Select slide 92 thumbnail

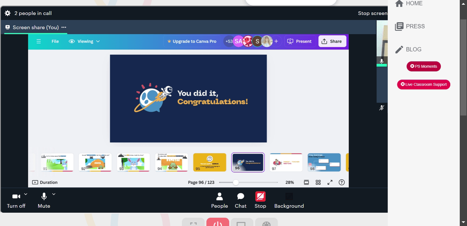(95, 162)
